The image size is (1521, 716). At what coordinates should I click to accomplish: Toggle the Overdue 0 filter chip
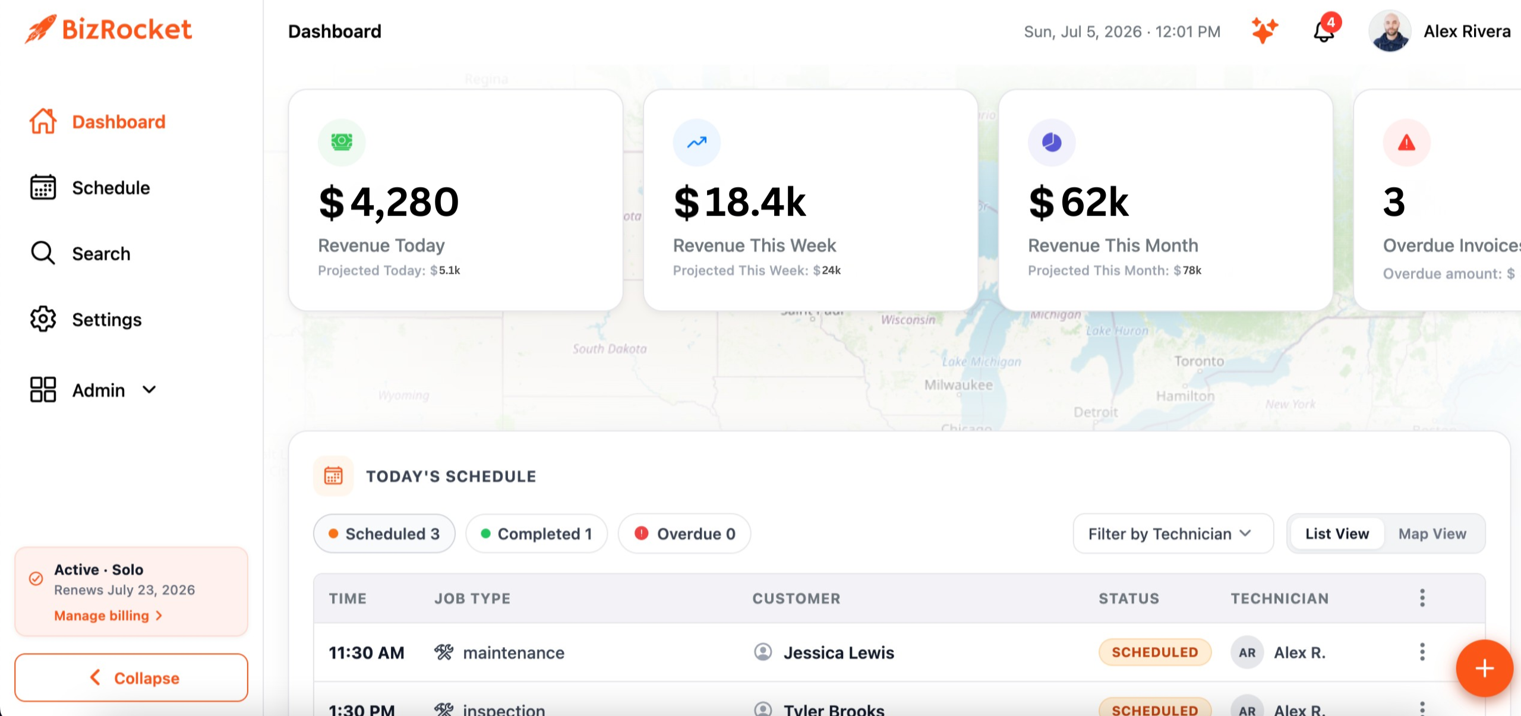pos(684,534)
